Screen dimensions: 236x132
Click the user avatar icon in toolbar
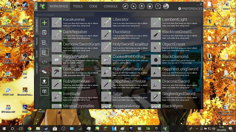point(166,6)
